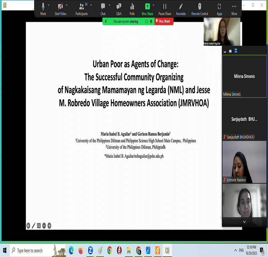
Task: Pause Share of the screen
Action: tap(164, 7)
